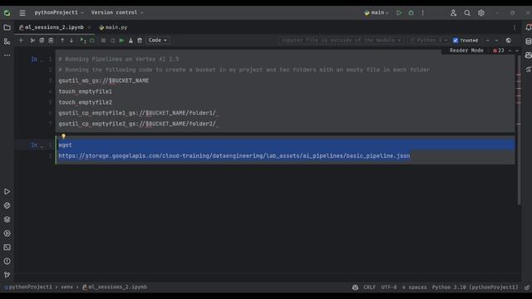Open IDE settings gear
Viewport: 532px width, 299px height.
click(481, 13)
